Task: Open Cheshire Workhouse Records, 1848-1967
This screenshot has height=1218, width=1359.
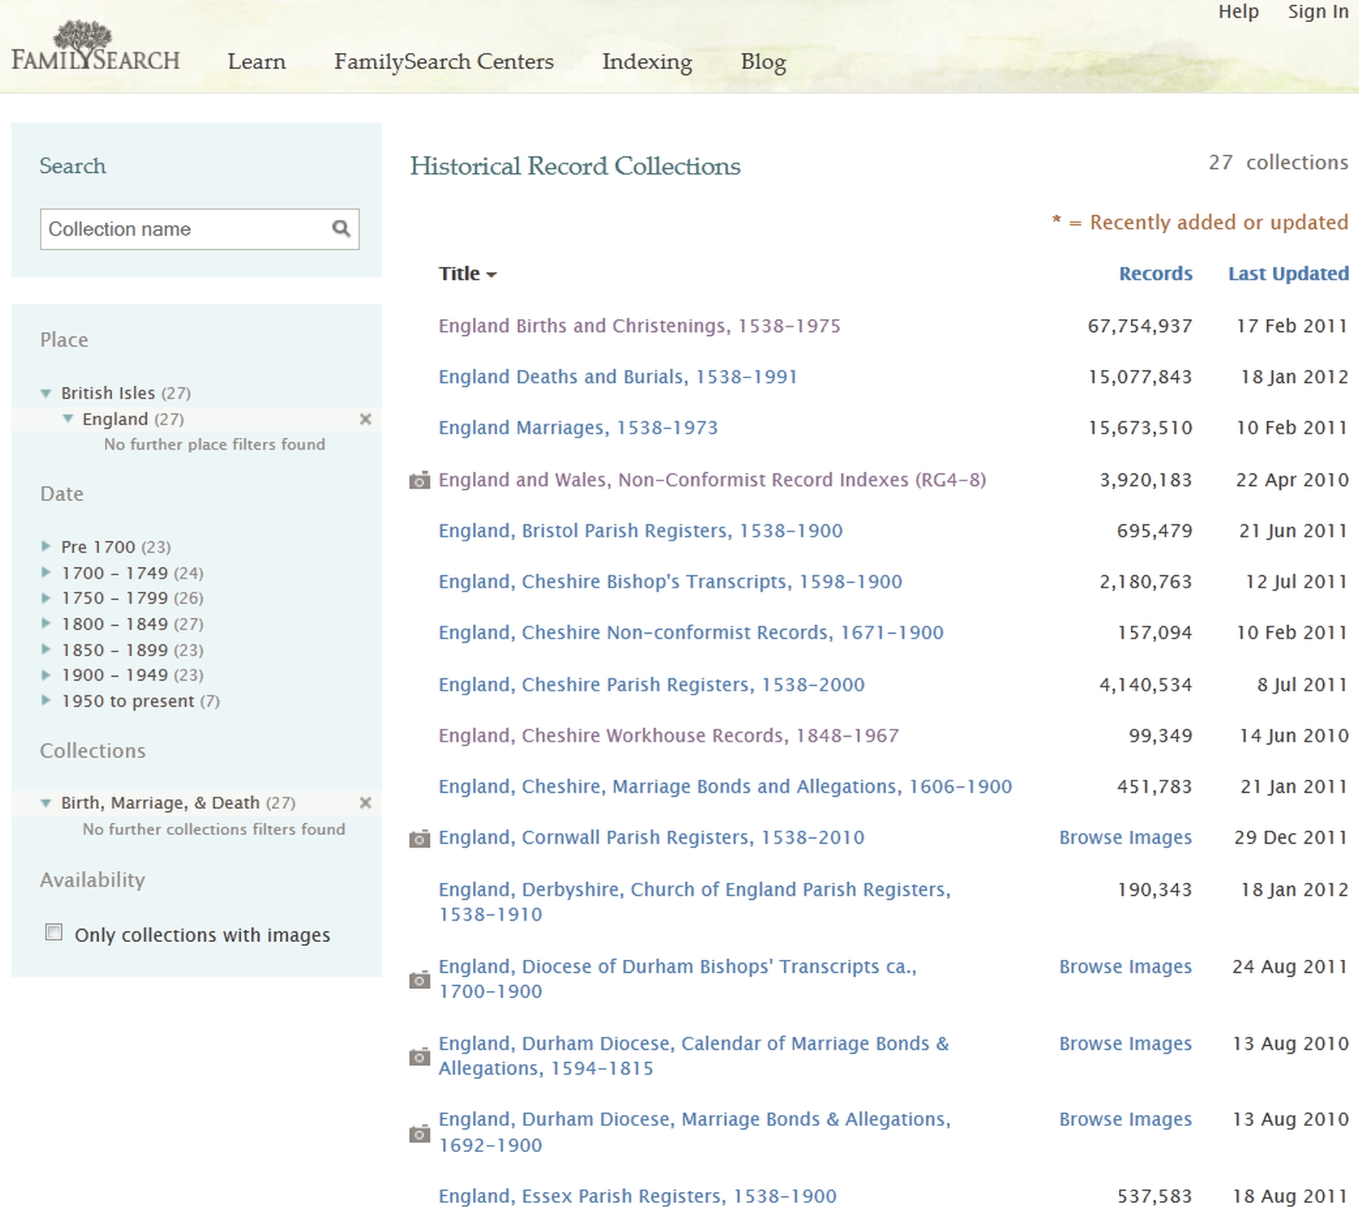Action: (668, 735)
